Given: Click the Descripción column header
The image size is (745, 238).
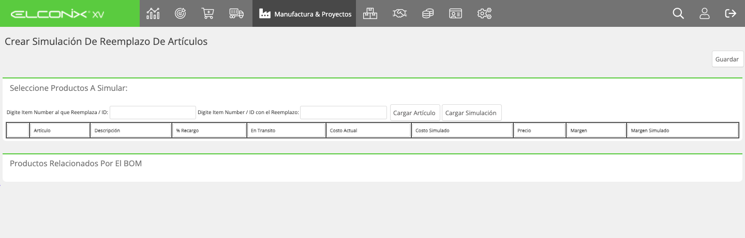Looking at the screenshot, I should click(131, 131).
